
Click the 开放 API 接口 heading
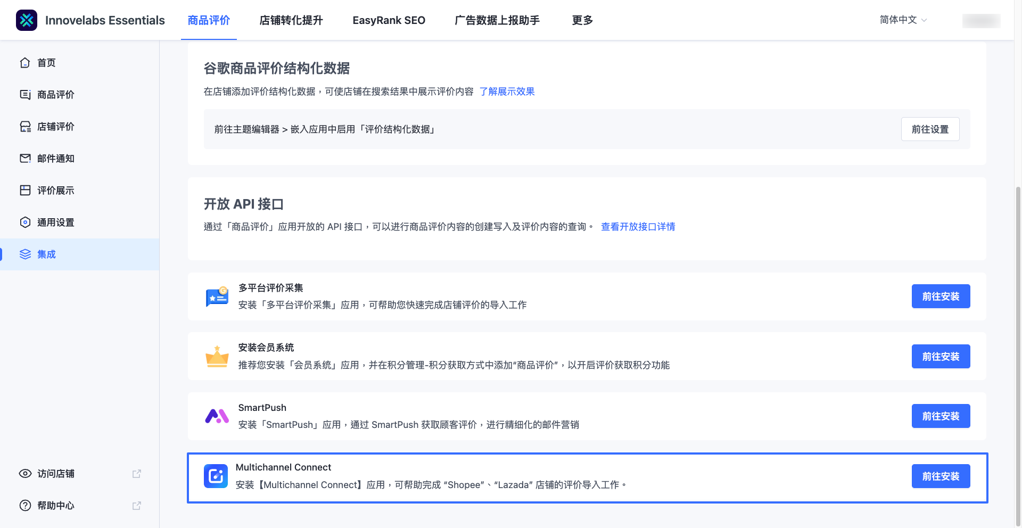pos(243,204)
